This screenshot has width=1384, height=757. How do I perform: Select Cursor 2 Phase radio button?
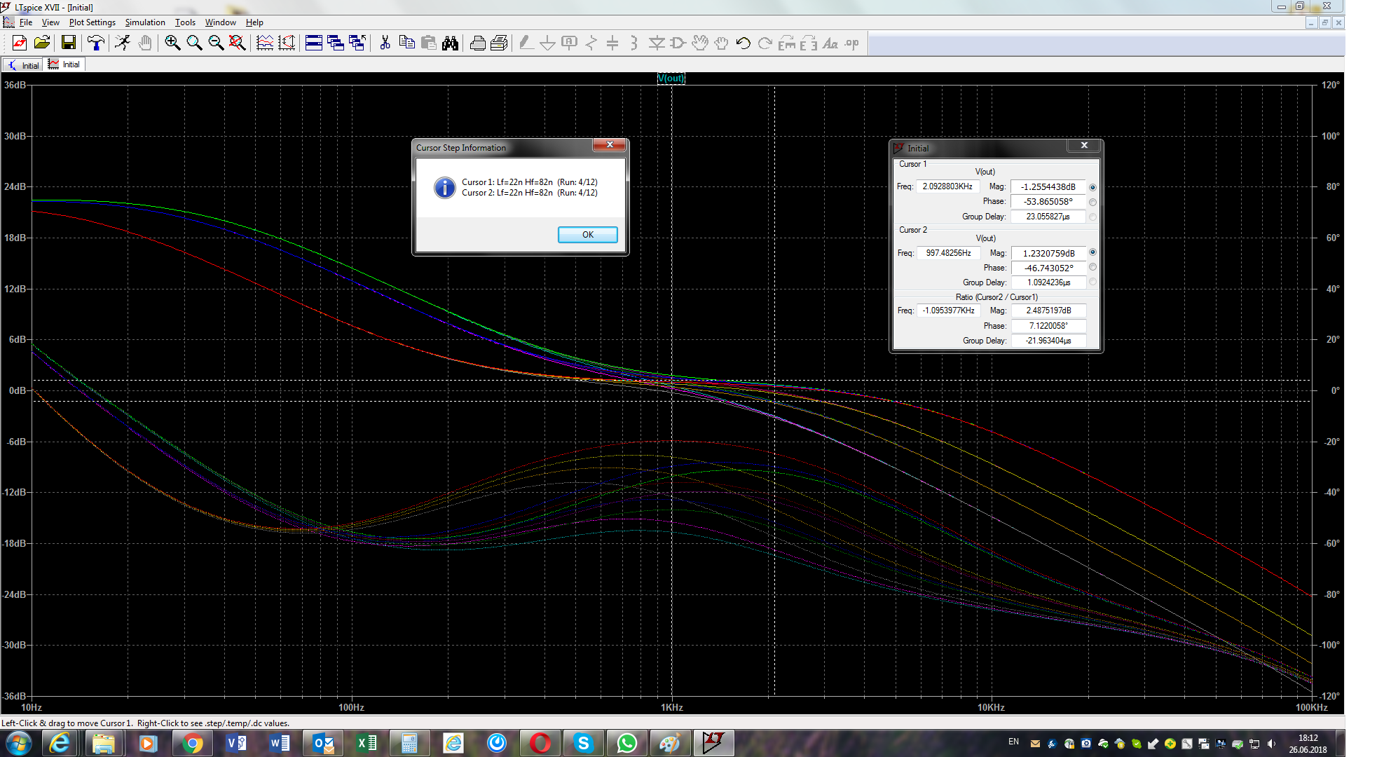point(1092,268)
